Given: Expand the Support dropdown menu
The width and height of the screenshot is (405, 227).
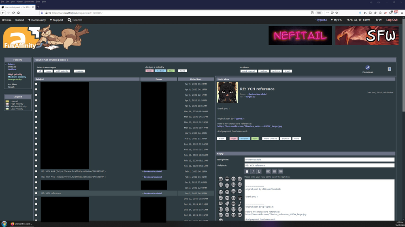Looking at the screenshot, I should click(56, 20).
